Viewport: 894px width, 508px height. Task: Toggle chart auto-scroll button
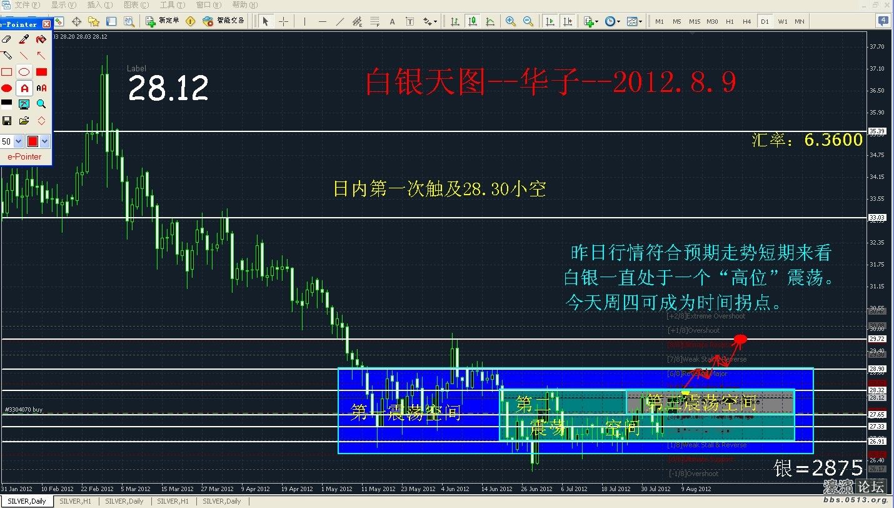pos(550,21)
